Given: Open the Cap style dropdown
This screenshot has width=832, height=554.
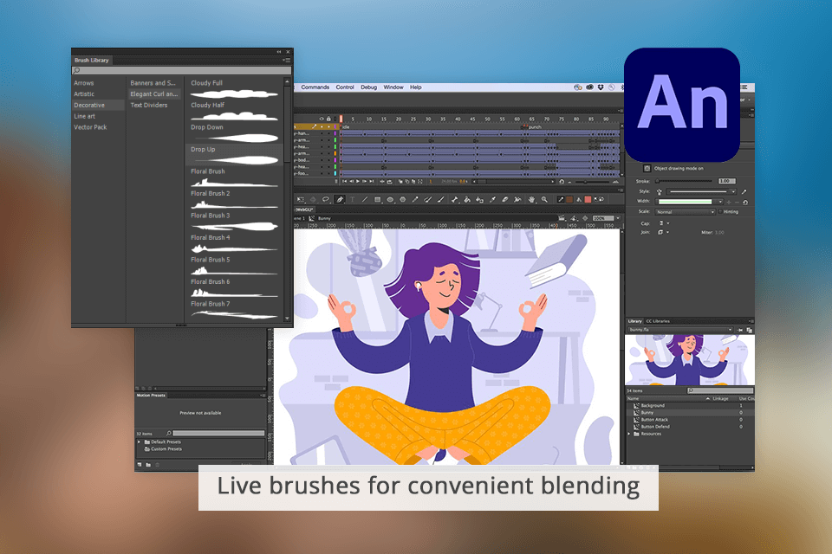Looking at the screenshot, I should coord(665,223).
